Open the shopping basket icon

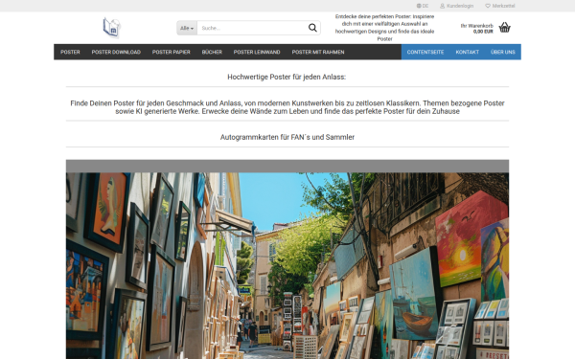505,27
